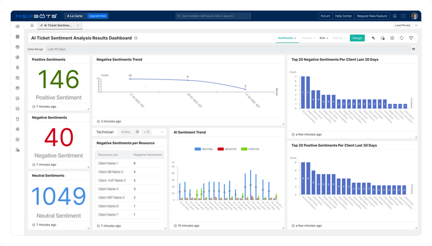Image resolution: width=432 pixels, height=246 pixels.
Task: Open dashboard settings gear in toolbar
Action: [x=392, y=38]
